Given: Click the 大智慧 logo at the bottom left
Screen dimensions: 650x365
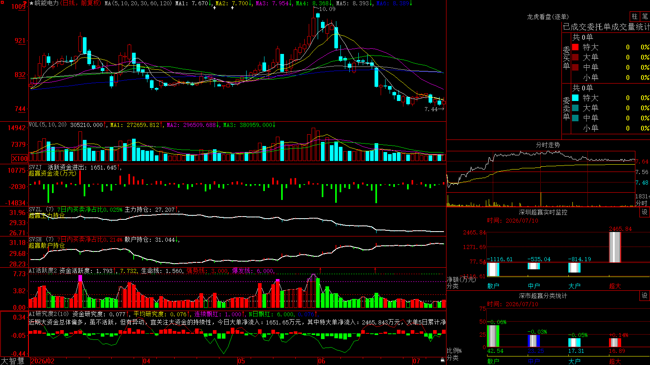Looking at the screenshot, I should tap(13, 361).
